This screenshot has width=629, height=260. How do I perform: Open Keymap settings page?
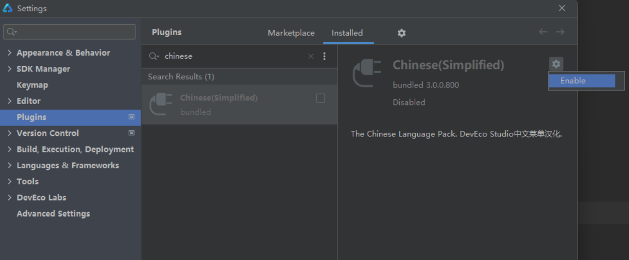tap(32, 85)
